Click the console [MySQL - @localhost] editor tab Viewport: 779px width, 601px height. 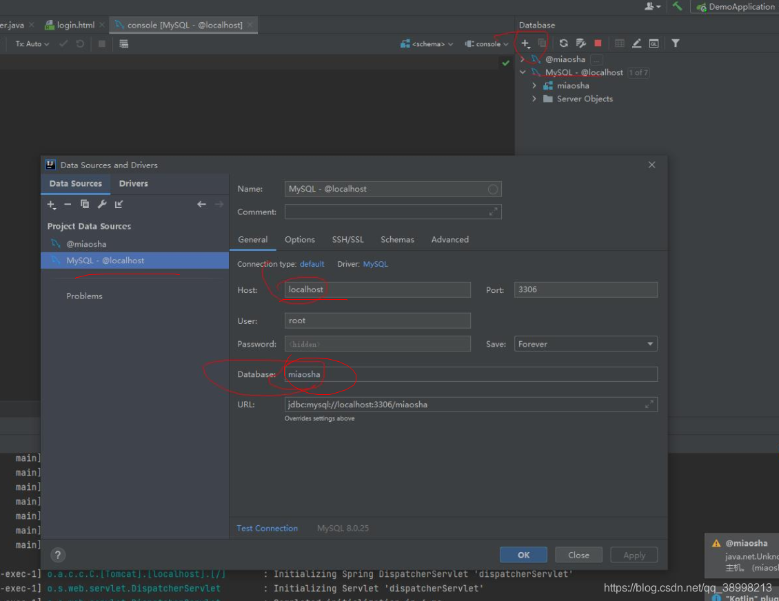184,25
